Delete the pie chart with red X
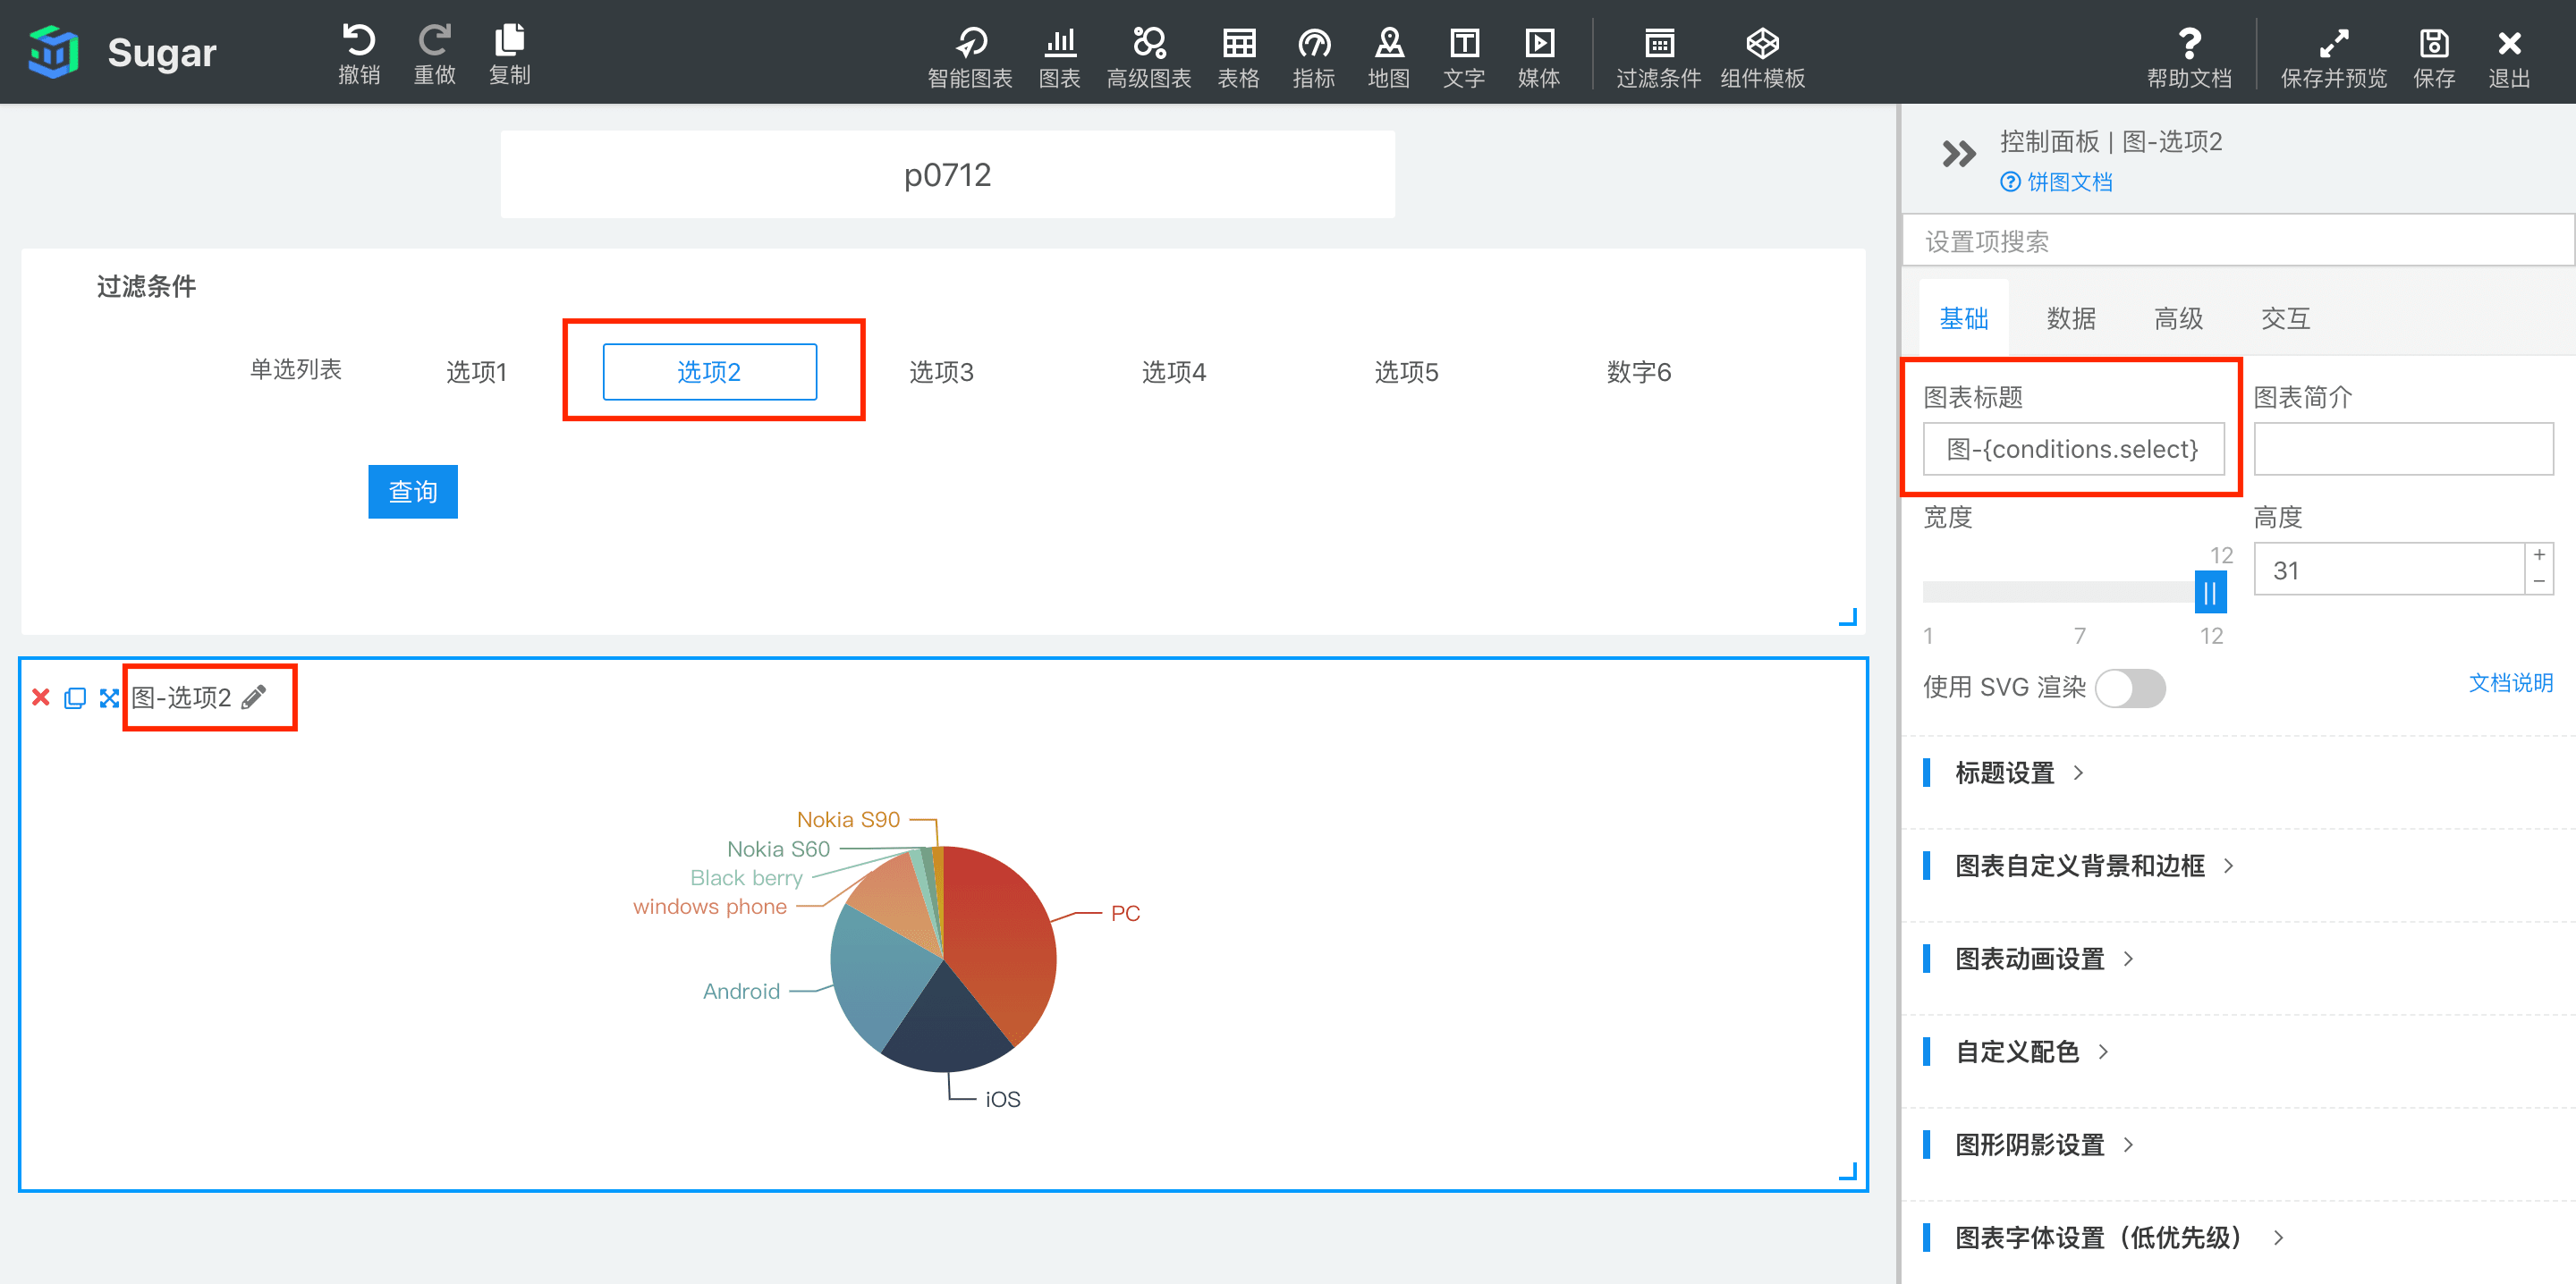This screenshot has height=1284, width=2576. click(x=41, y=697)
